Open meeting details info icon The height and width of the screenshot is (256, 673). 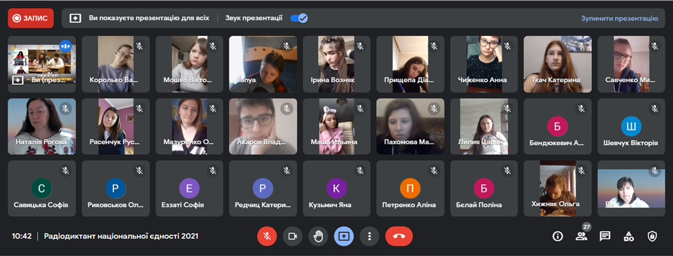pos(558,236)
